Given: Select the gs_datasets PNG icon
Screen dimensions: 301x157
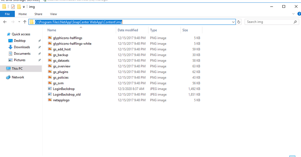Looking at the screenshot, I should coord(50,60).
